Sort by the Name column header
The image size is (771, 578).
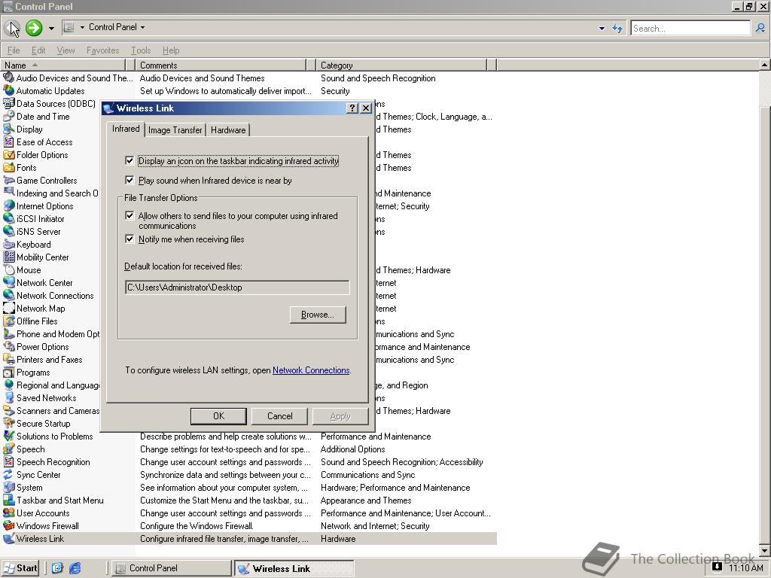click(x=62, y=65)
